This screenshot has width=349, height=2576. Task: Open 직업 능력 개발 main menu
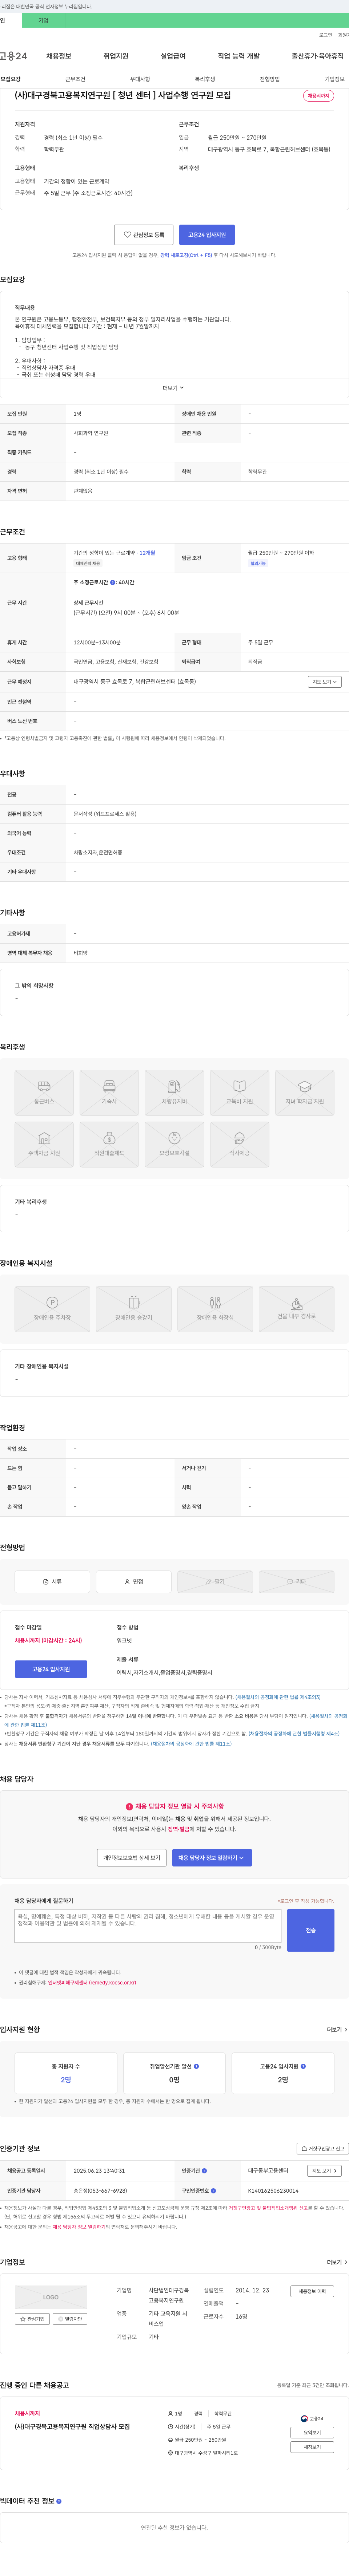(239, 56)
